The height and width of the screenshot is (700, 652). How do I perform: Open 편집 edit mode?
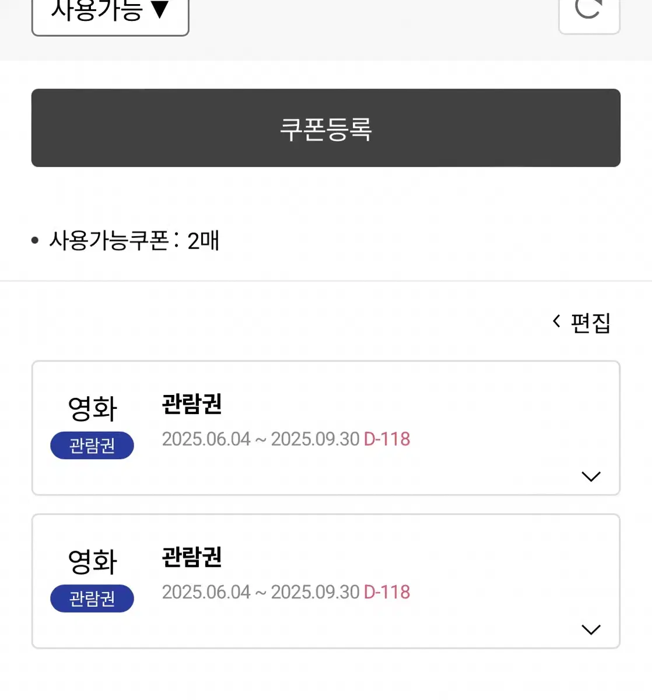coord(590,323)
